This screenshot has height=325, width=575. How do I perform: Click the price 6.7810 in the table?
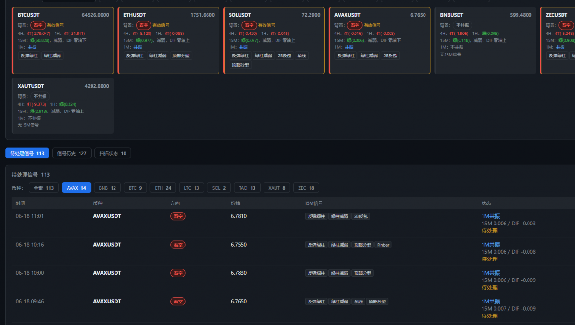click(x=239, y=216)
